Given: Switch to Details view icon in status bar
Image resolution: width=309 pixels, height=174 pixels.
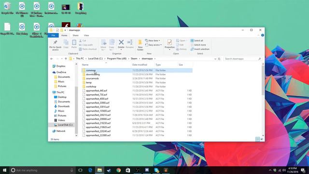Looking at the screenshot, I should click(257, 139).
